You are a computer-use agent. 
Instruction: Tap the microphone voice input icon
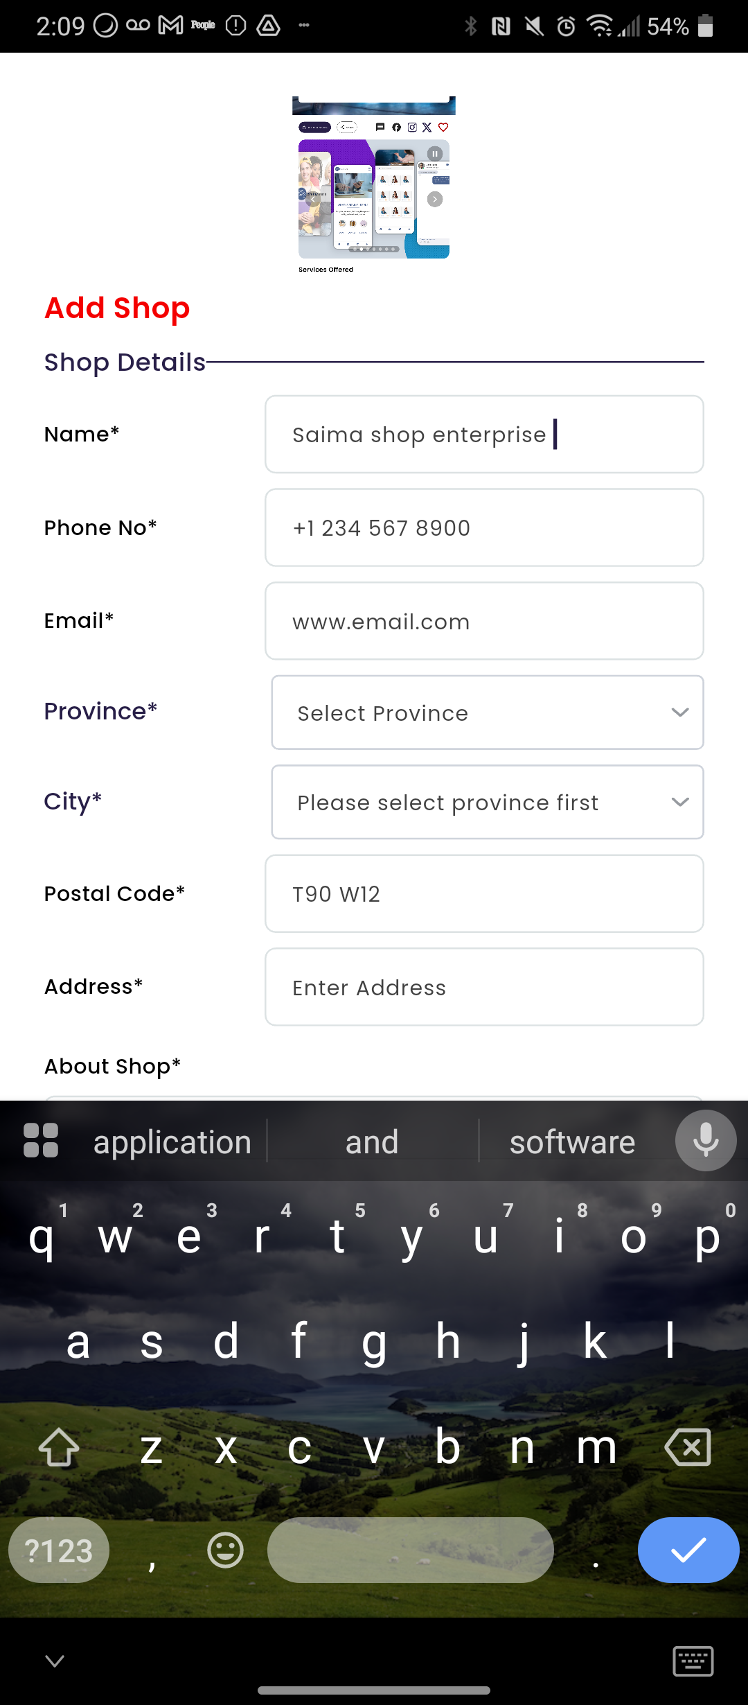pyautogui.click(x=706, y=1141)
